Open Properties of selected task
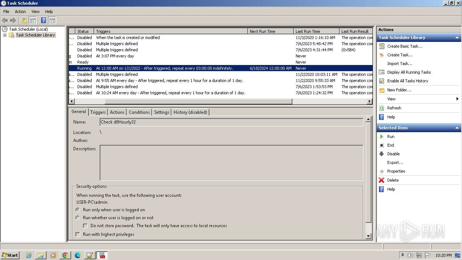462x260 pixels. point(396,171)
